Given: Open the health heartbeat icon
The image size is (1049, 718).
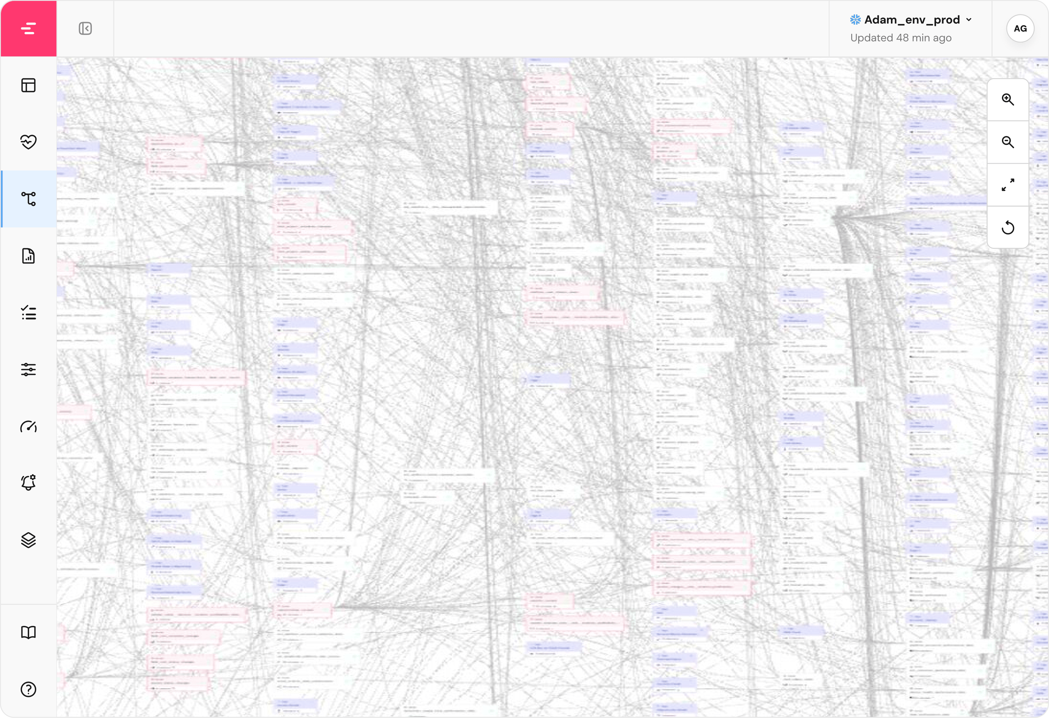Looking at the screenshot, I should coord(28,142).
